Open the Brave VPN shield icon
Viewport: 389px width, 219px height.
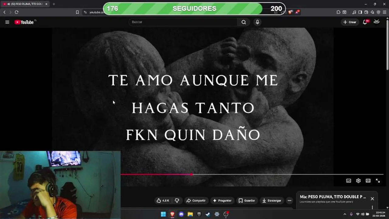point(378,12)
